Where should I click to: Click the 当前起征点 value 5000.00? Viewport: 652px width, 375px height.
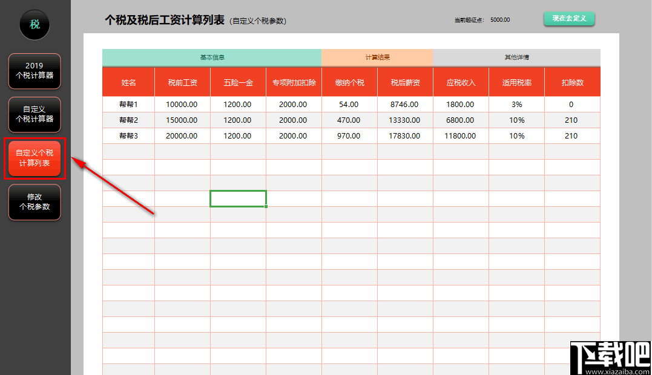coord(501,19)
